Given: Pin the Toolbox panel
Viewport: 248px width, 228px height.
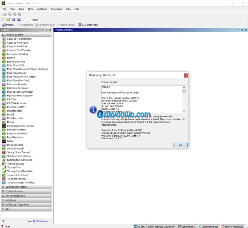Looking at the screenshot, I should coord(46,30).
